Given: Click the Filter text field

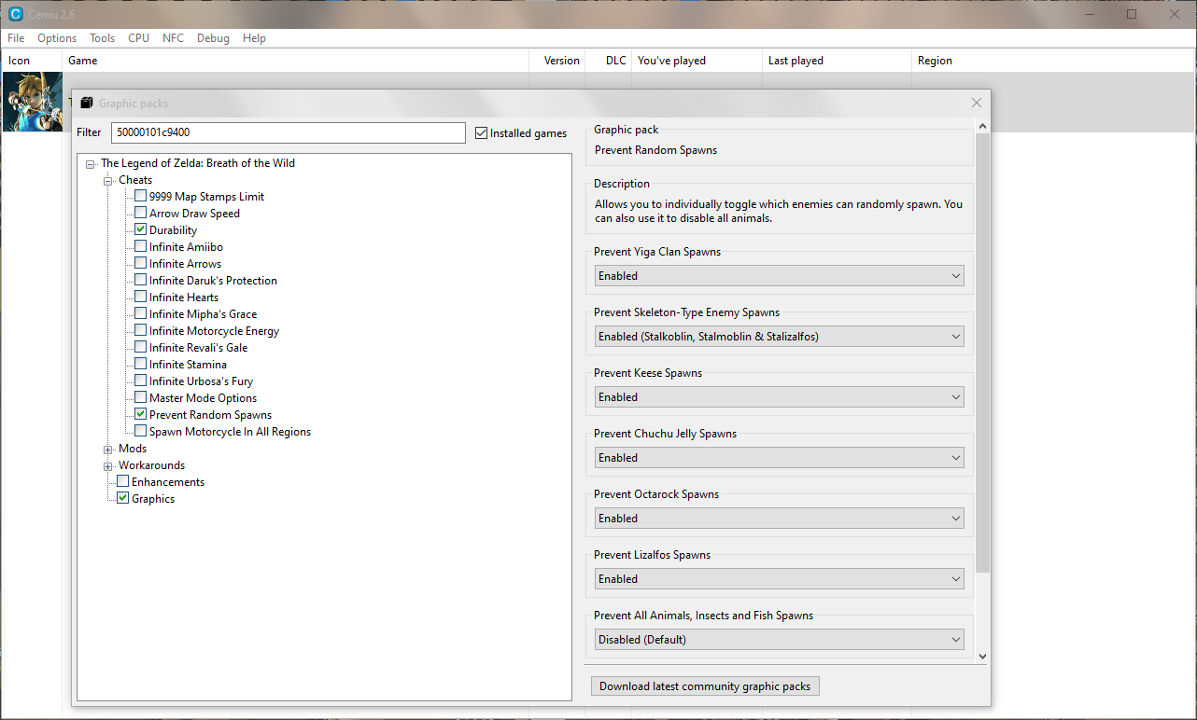Looking at the screenshot, I should point(288,132).
